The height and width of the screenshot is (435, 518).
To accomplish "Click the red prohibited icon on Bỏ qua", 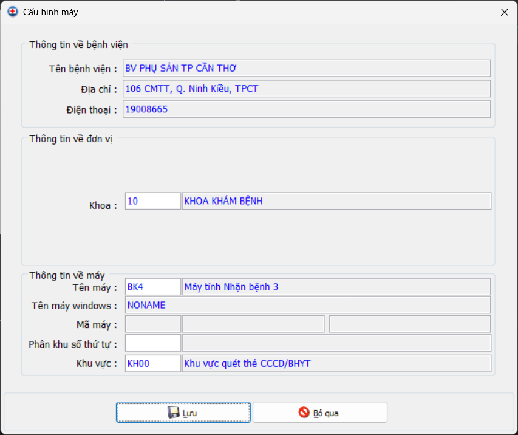I will 304,412.
